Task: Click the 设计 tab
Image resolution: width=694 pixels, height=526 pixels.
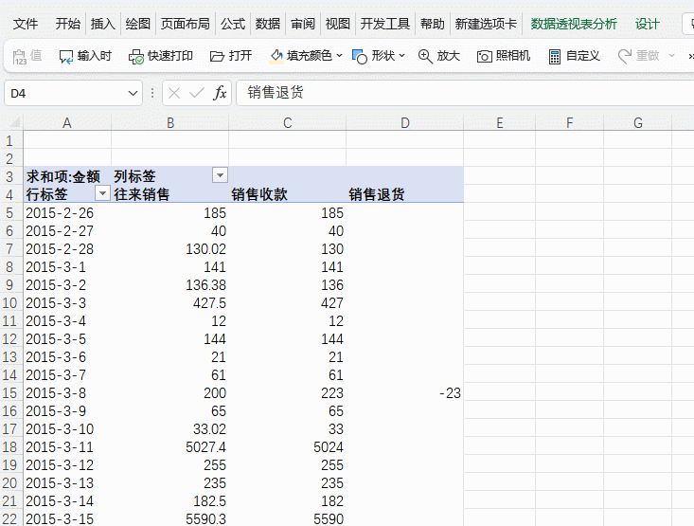Action: 648,24
